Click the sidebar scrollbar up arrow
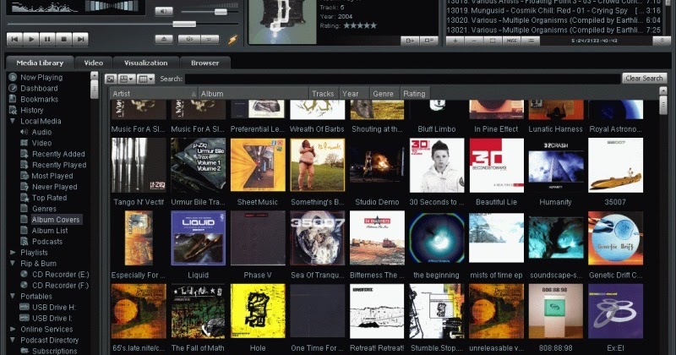This screenshot has width=676, height=355. [x=94, y=76]
